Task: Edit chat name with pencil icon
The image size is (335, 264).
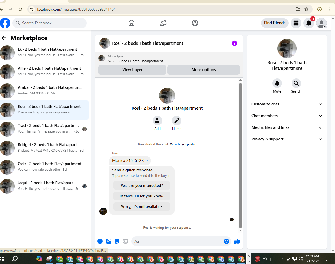Action: coord(177,121)
